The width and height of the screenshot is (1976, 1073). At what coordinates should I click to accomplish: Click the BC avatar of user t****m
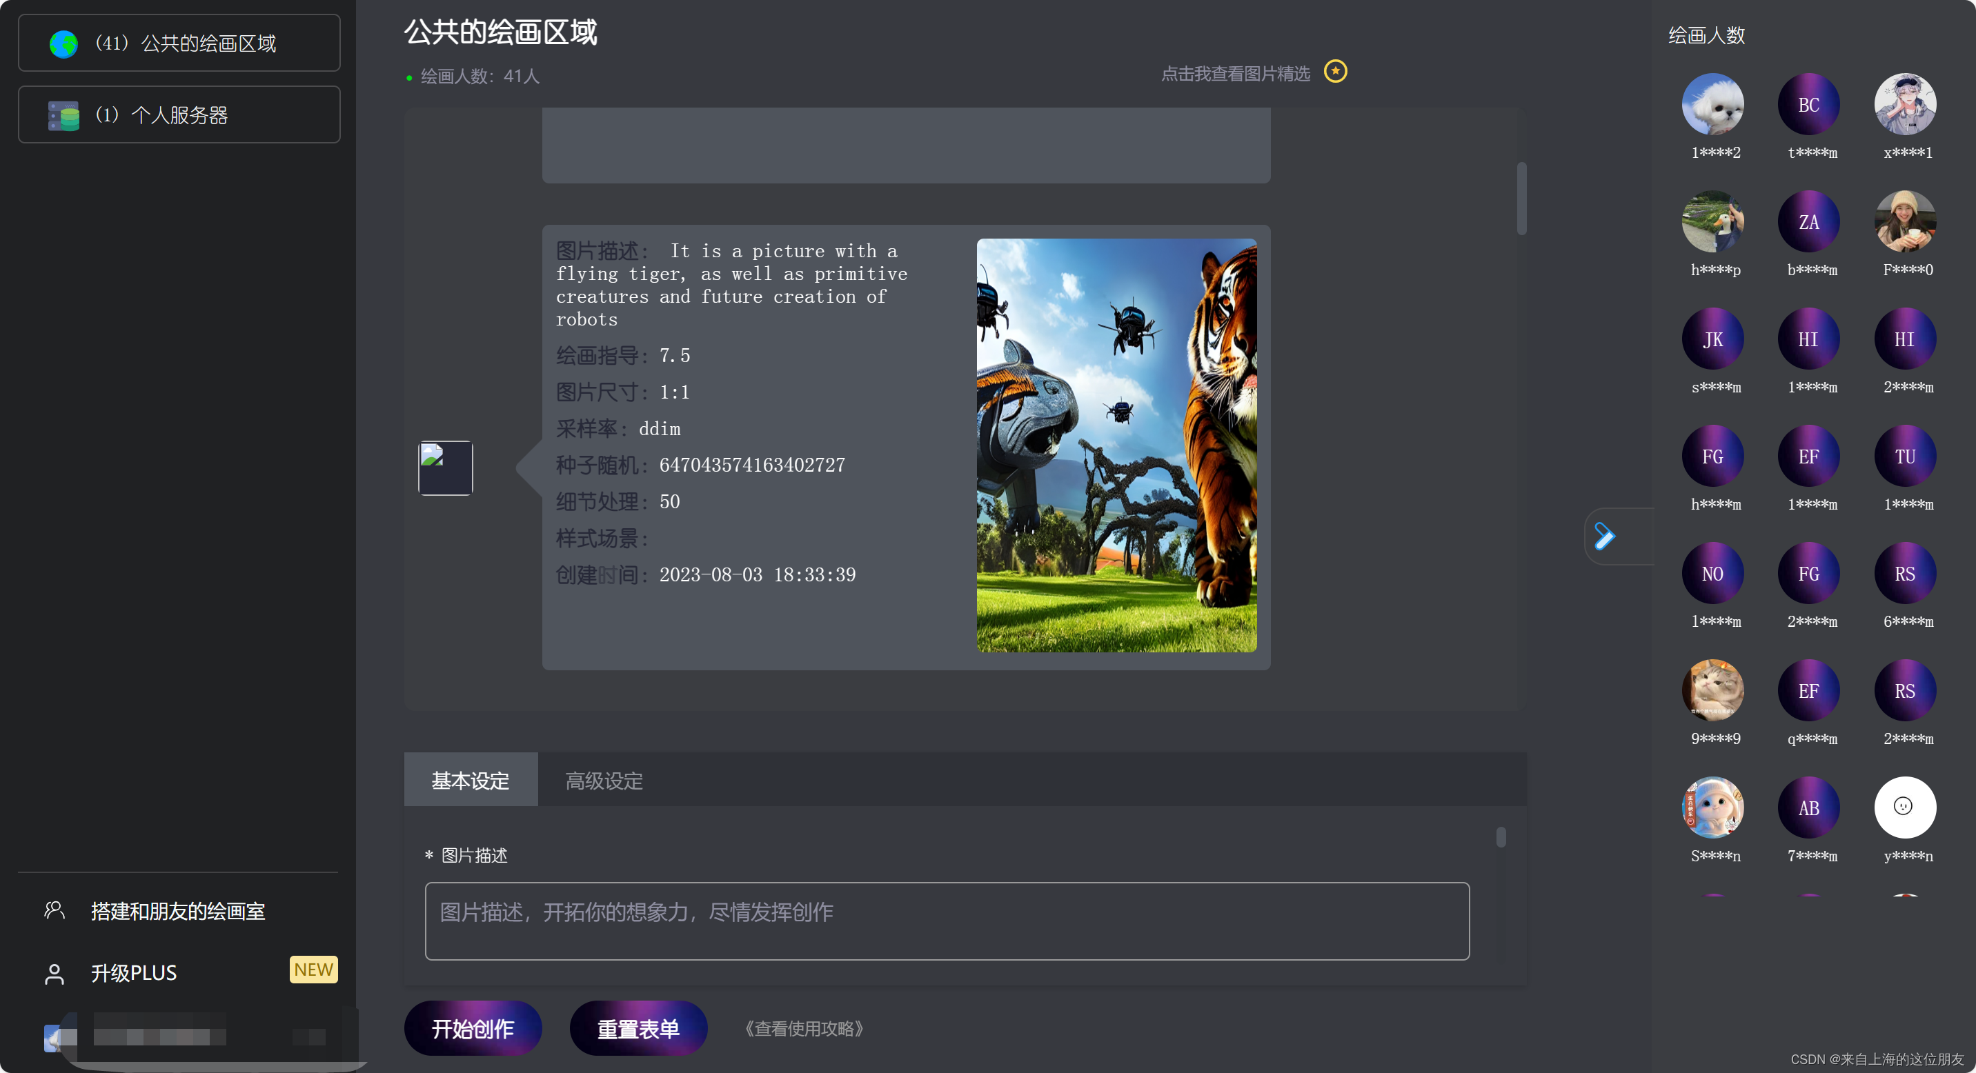[1809, 103]
